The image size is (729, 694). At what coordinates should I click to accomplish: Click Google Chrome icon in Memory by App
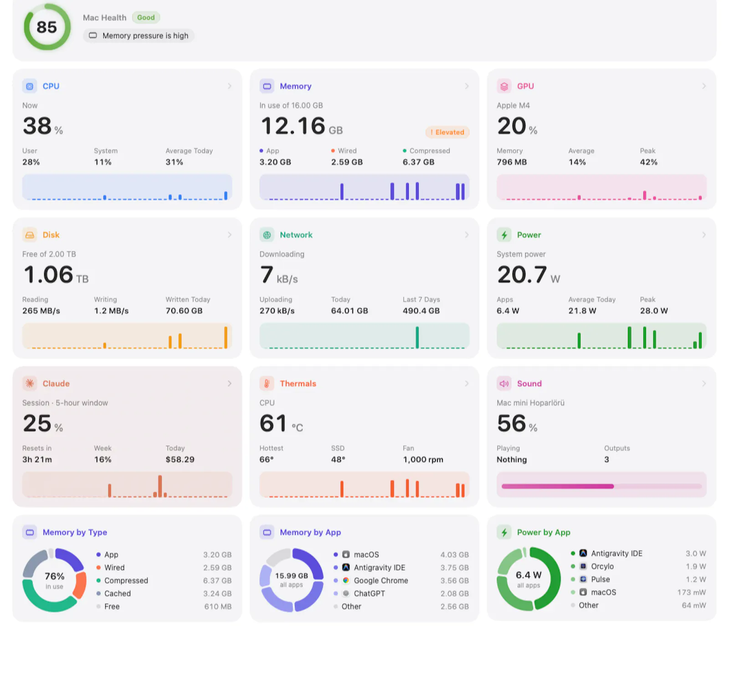346,580
